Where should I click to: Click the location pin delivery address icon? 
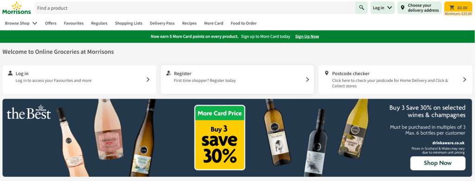point(402,8)
